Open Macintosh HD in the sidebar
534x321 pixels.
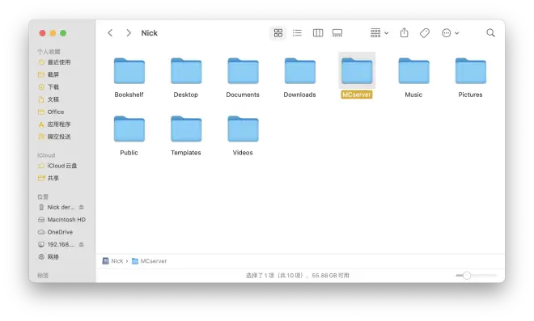[61, 220]
